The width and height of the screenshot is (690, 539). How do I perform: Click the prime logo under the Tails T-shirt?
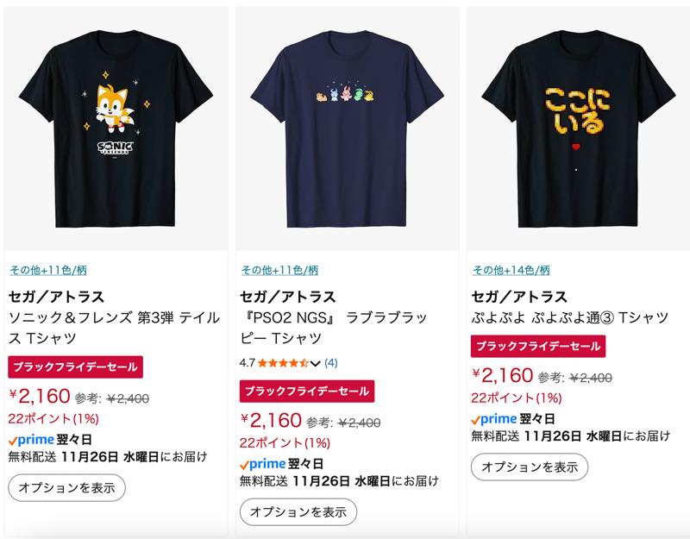click(31, 440)
